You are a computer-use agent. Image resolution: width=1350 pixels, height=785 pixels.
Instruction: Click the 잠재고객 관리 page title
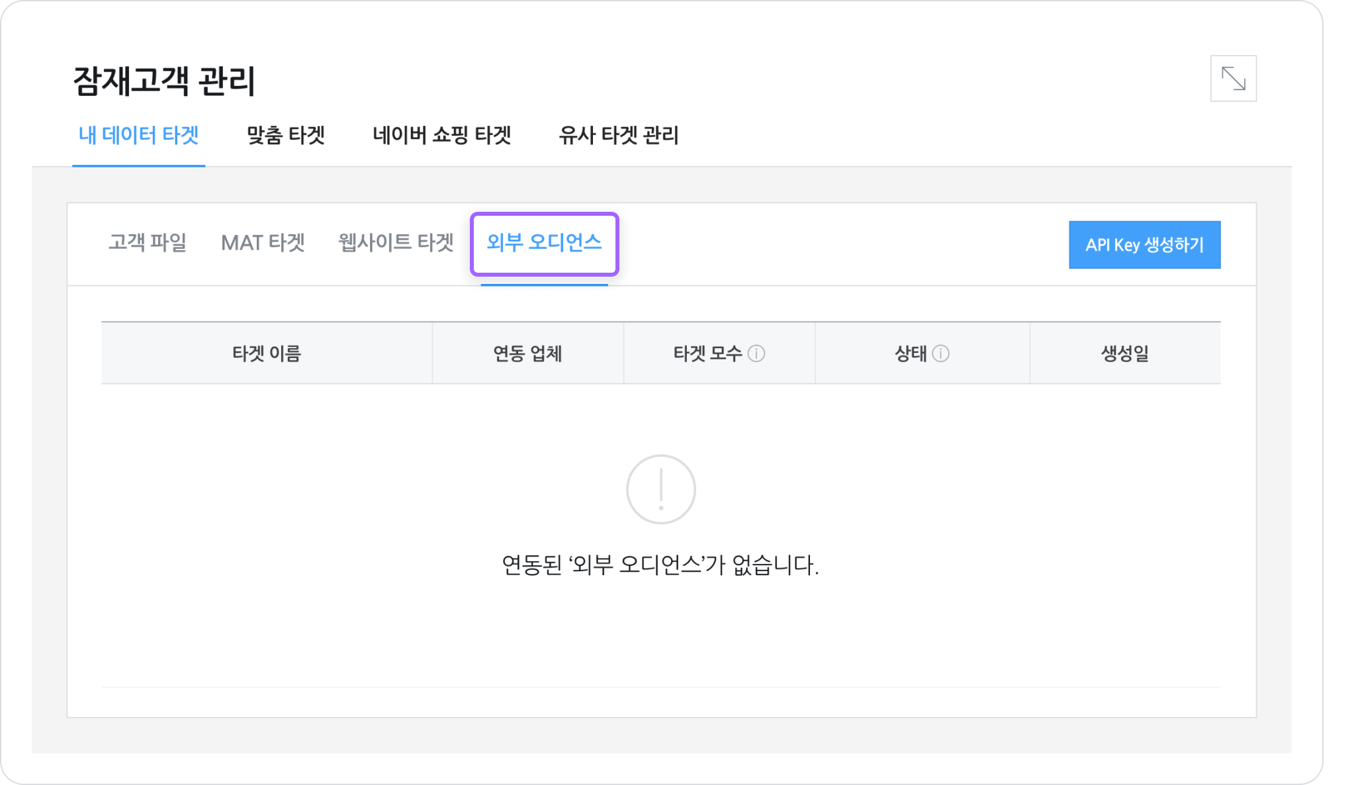point(163,81)
